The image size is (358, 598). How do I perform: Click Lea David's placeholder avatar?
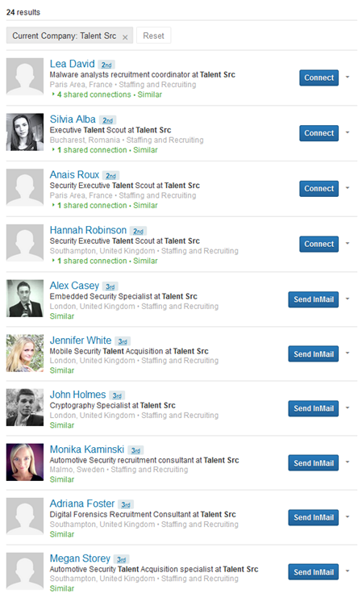tap(25, 77)
